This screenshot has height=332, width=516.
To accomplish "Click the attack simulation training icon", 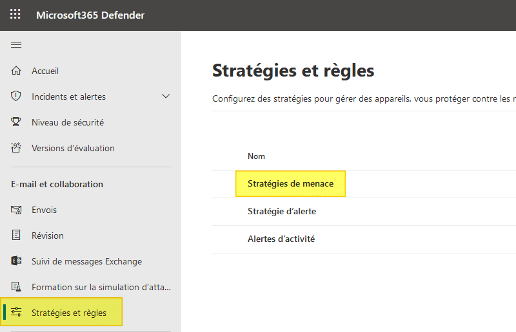I will (x=17, y=287).
